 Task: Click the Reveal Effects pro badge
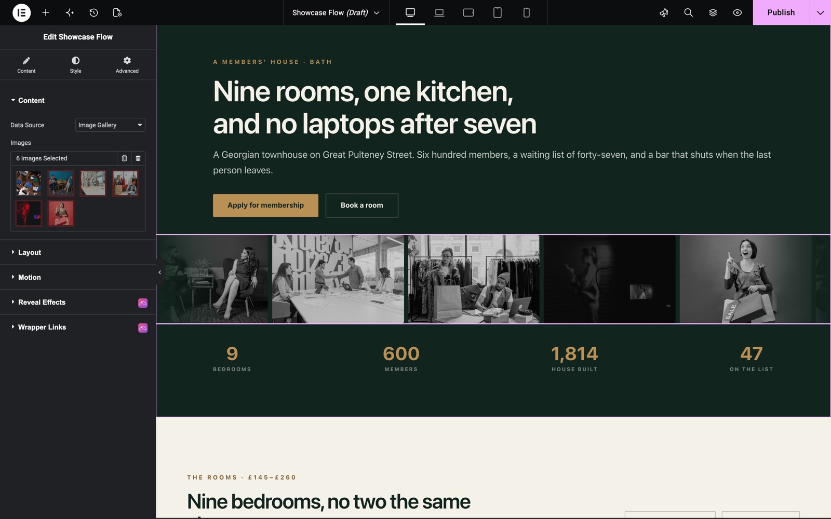click(x=143, y=303)
